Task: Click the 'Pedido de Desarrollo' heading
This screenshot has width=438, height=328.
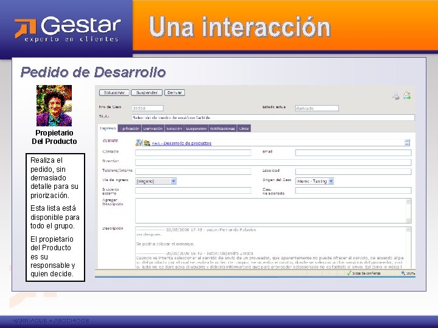Action: pos(93,72)
